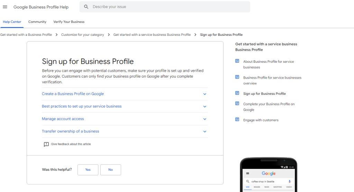
Task: Open Business Profile for service businesses overview
Action: point(272,80)
